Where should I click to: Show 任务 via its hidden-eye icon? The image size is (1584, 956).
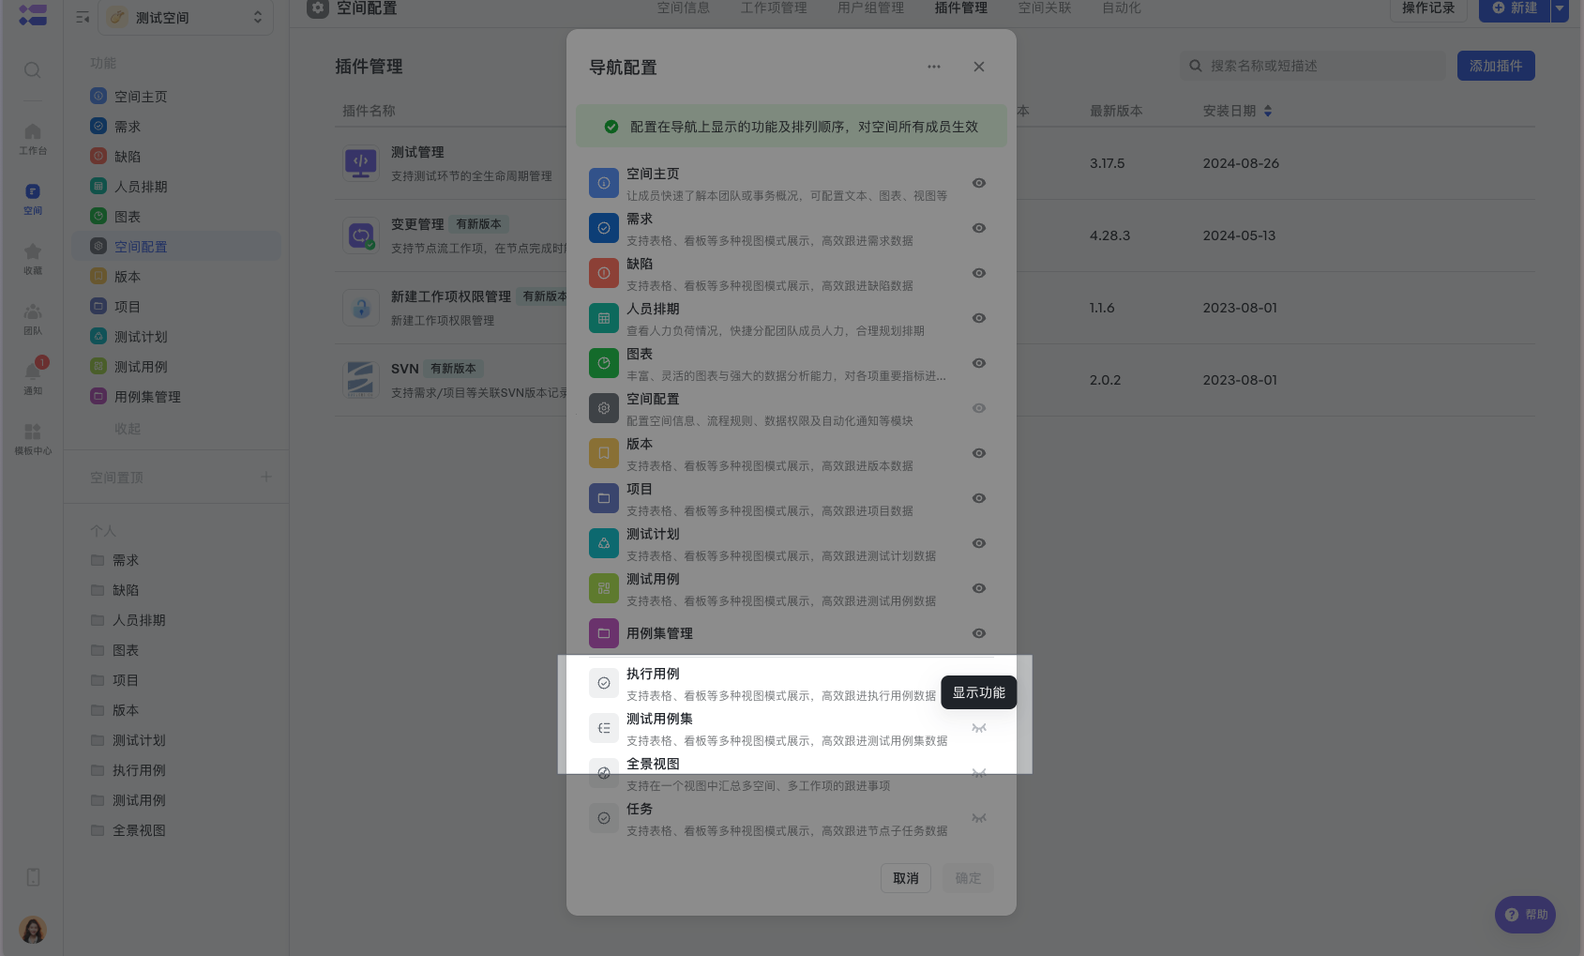coord(978,818)
